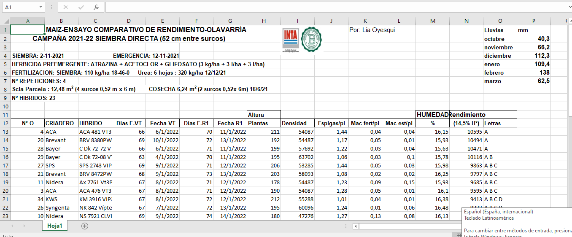The width and height of the screenshot is (572, 237).
Task: Add a new sheet with the plus button
Action: point(85,226)
